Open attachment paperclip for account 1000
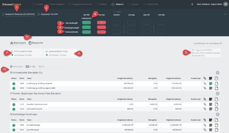The width and height of the screenshot is (229, 133). click(205, 84)
